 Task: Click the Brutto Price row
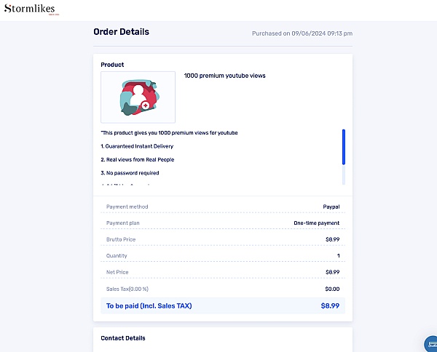pos(223,239)
